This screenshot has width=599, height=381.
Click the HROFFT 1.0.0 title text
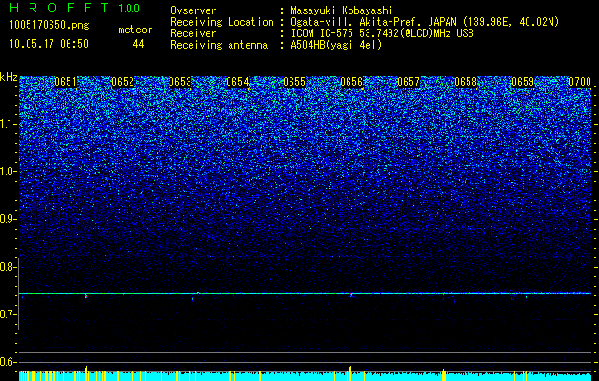(74, 8)
